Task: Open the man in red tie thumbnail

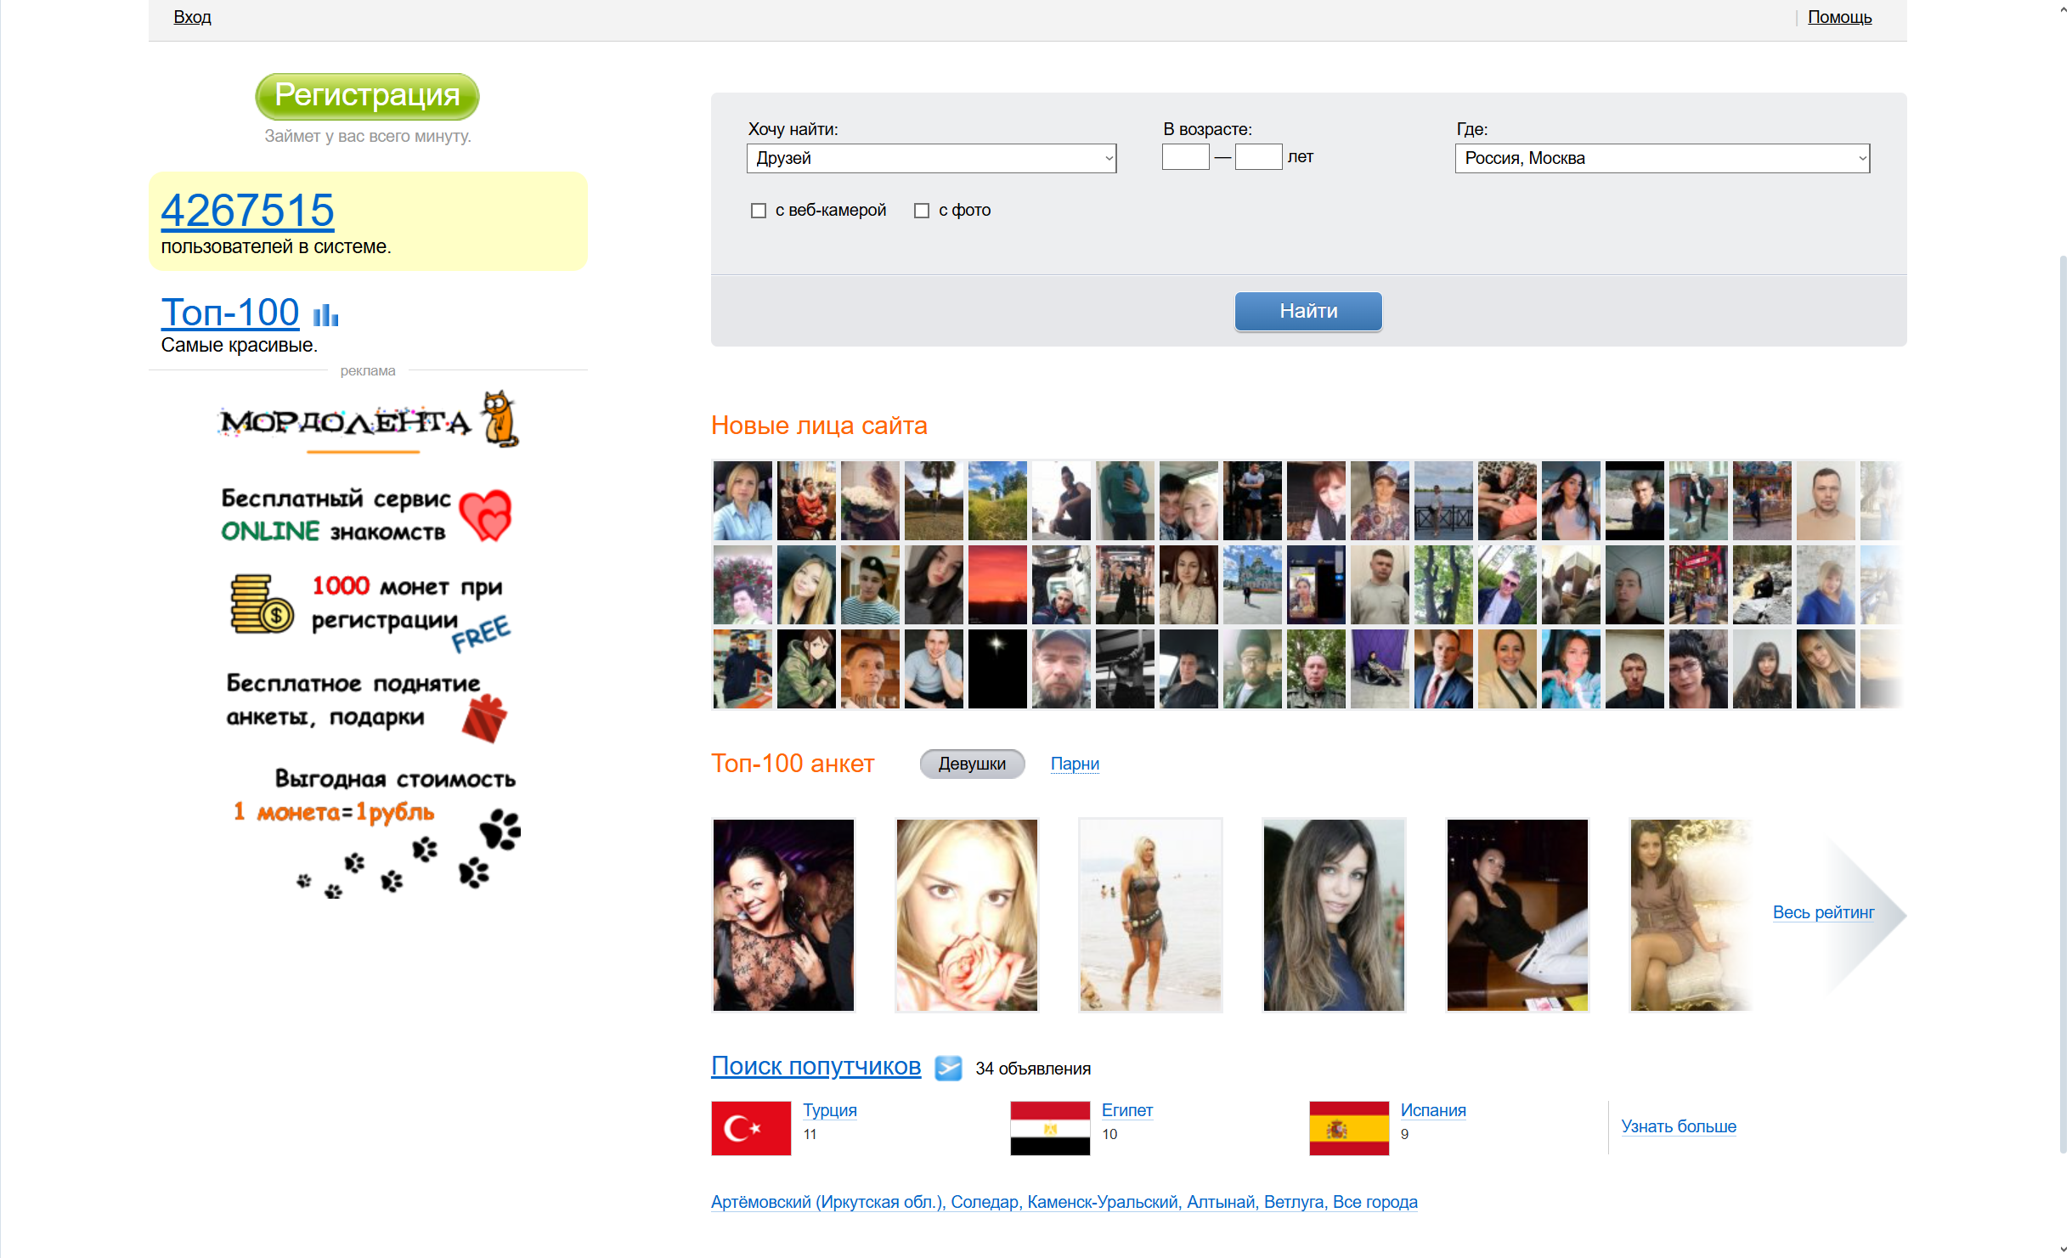Action: pos(1443,668)
